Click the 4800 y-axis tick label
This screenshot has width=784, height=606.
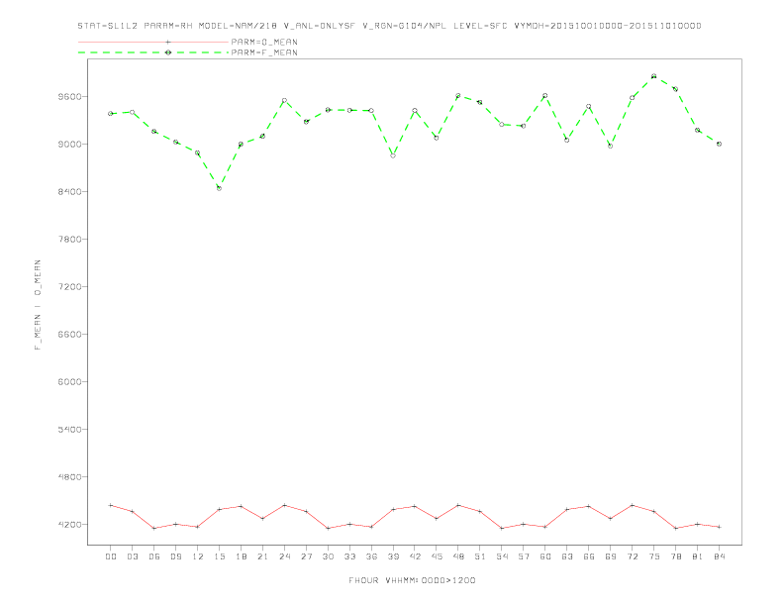pyautogui.click(x=69, y=476)
